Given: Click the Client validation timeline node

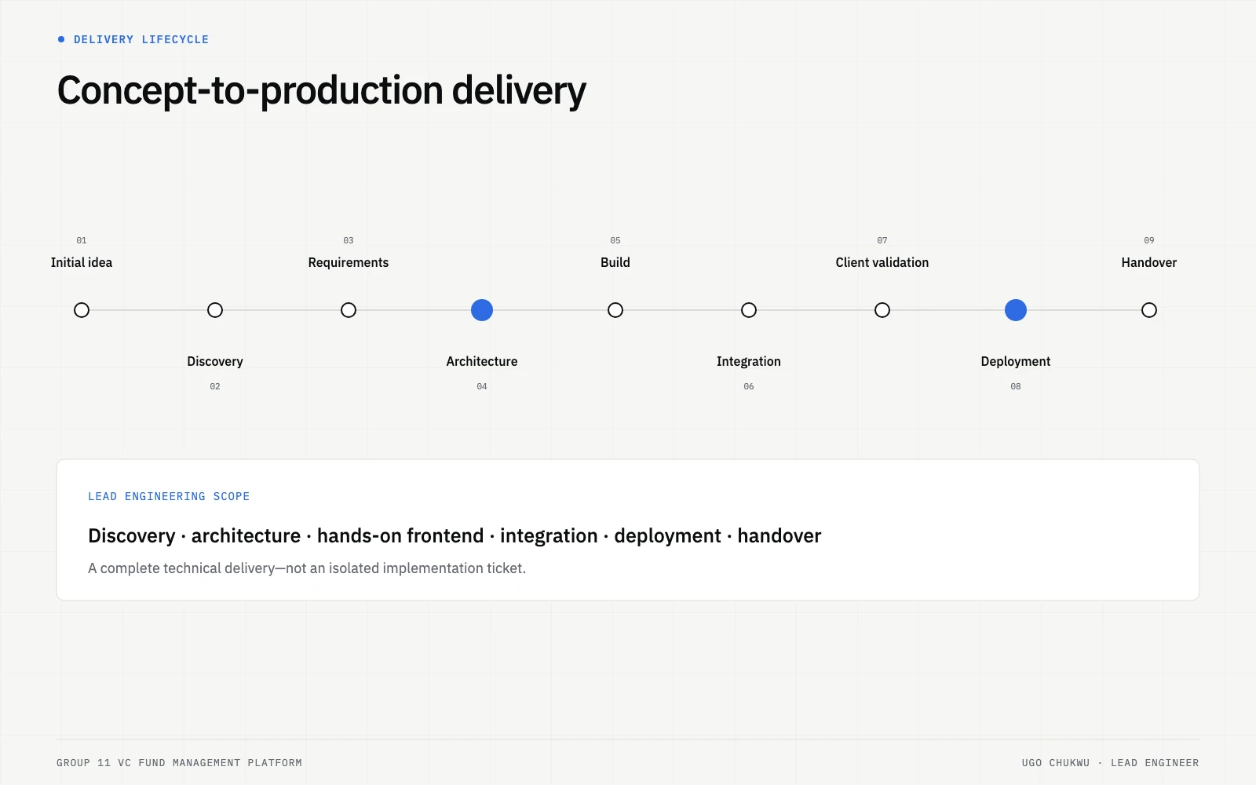Looking at the screenshot, I should point(882,310).
